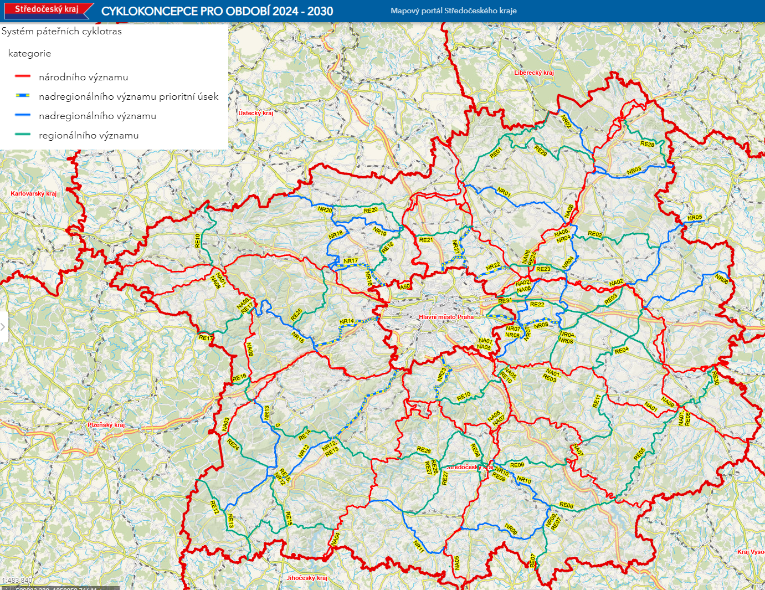Click the Středočeský kraj logo
Image resolution: width=765 pixels, height=590 pixels.
47,10
